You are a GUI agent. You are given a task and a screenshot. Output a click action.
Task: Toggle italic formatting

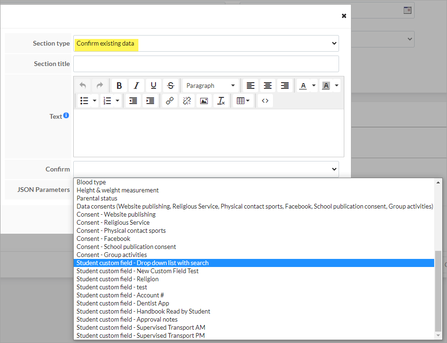tap(136, 86)
